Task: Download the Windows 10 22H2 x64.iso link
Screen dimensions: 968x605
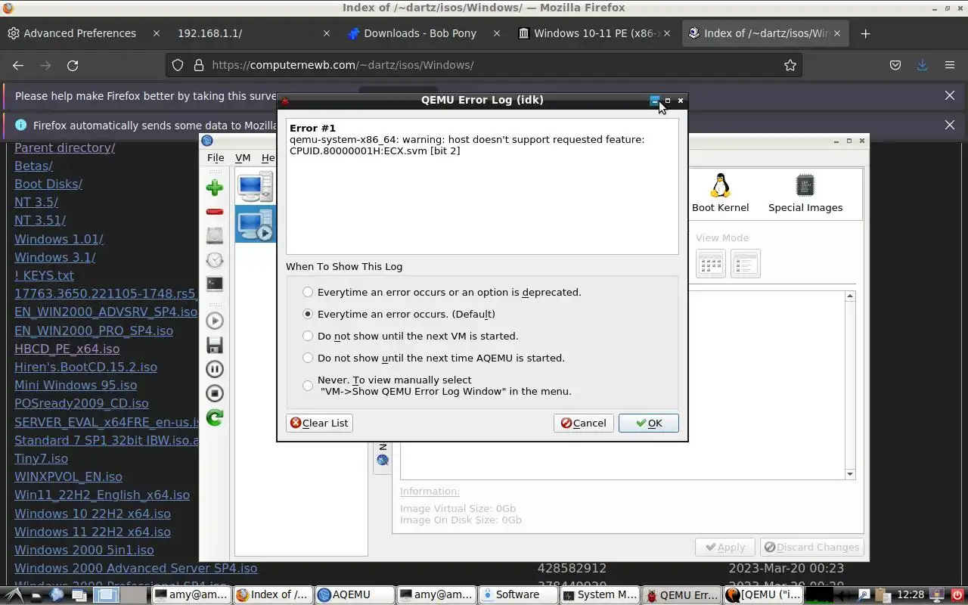Action: point(92,513)
